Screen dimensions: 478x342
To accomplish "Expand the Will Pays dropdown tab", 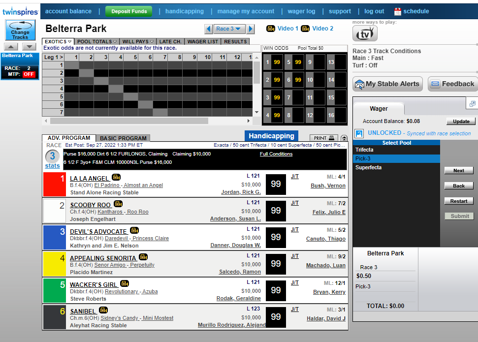I will pyautogui.click(x=138, y=41).
